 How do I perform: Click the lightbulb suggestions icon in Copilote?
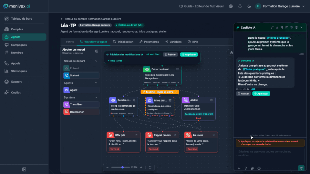[x=245, y=168]
